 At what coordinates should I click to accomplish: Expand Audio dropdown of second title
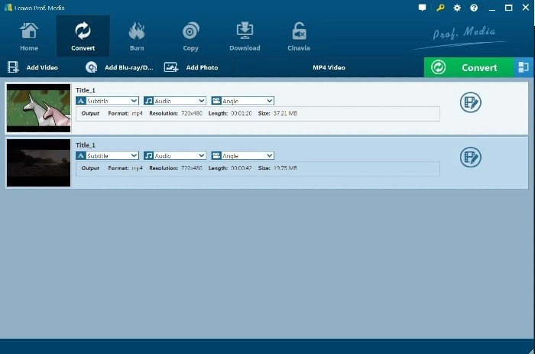tap(175, 156)
